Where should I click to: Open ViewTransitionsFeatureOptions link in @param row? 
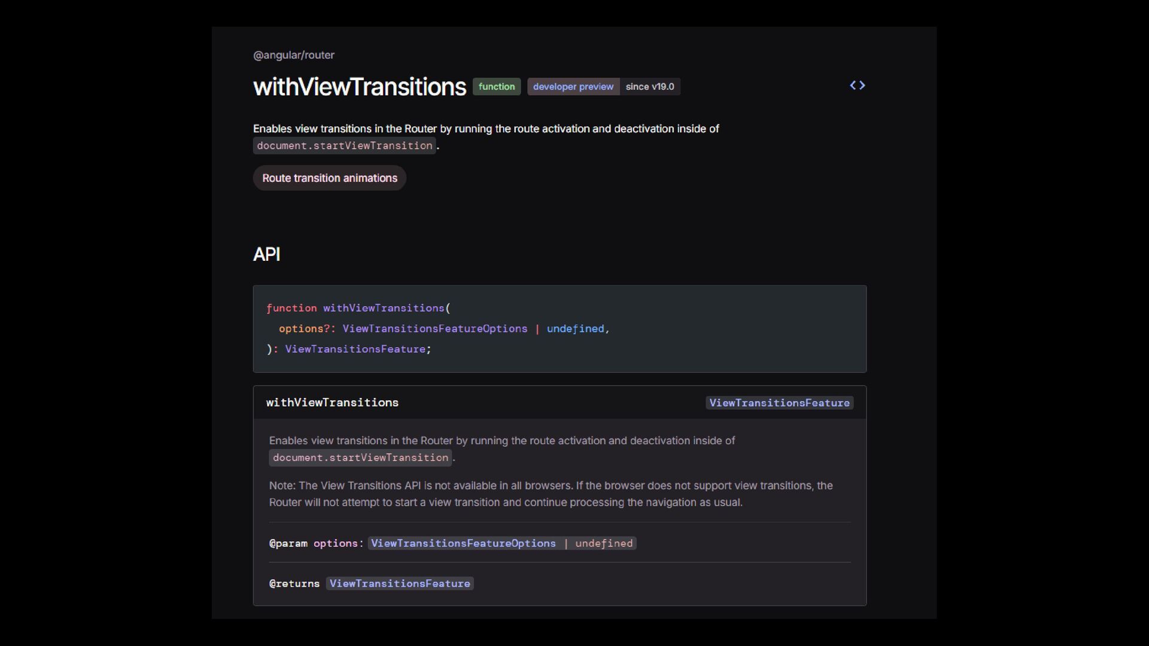coord(463,543)
